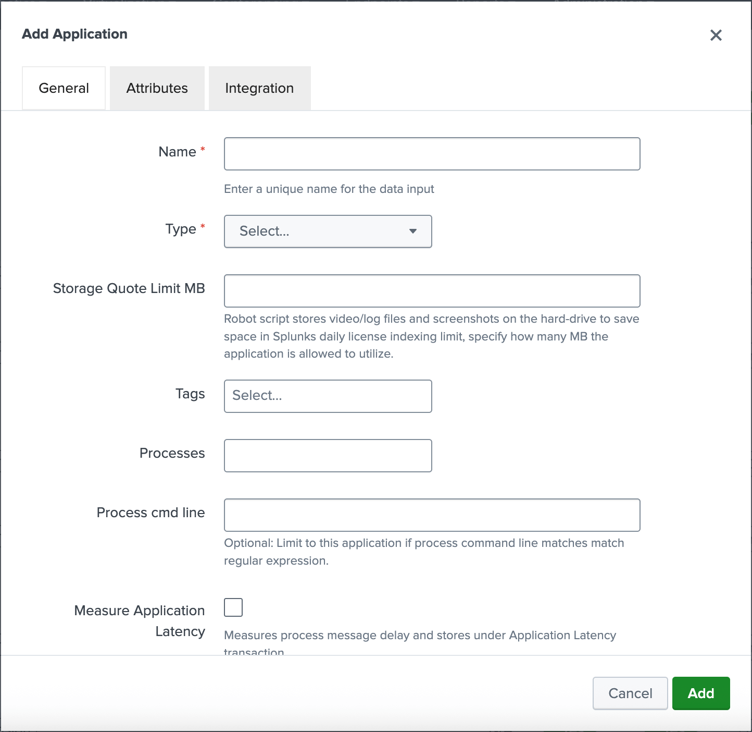Enable Measure Application Latency checkbox
752x732 pixels.
[x=233, y=607]
